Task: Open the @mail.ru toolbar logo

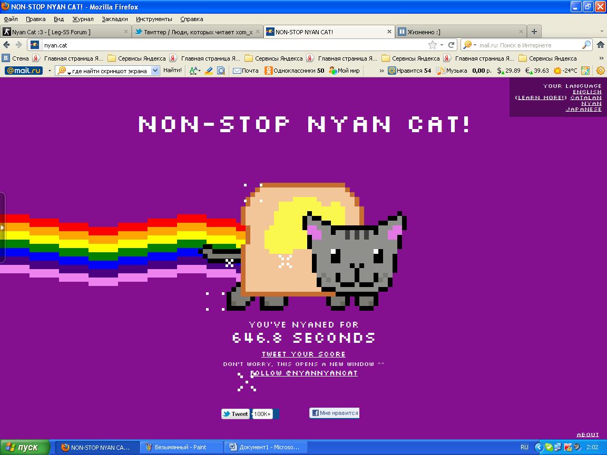Action: 24,71
